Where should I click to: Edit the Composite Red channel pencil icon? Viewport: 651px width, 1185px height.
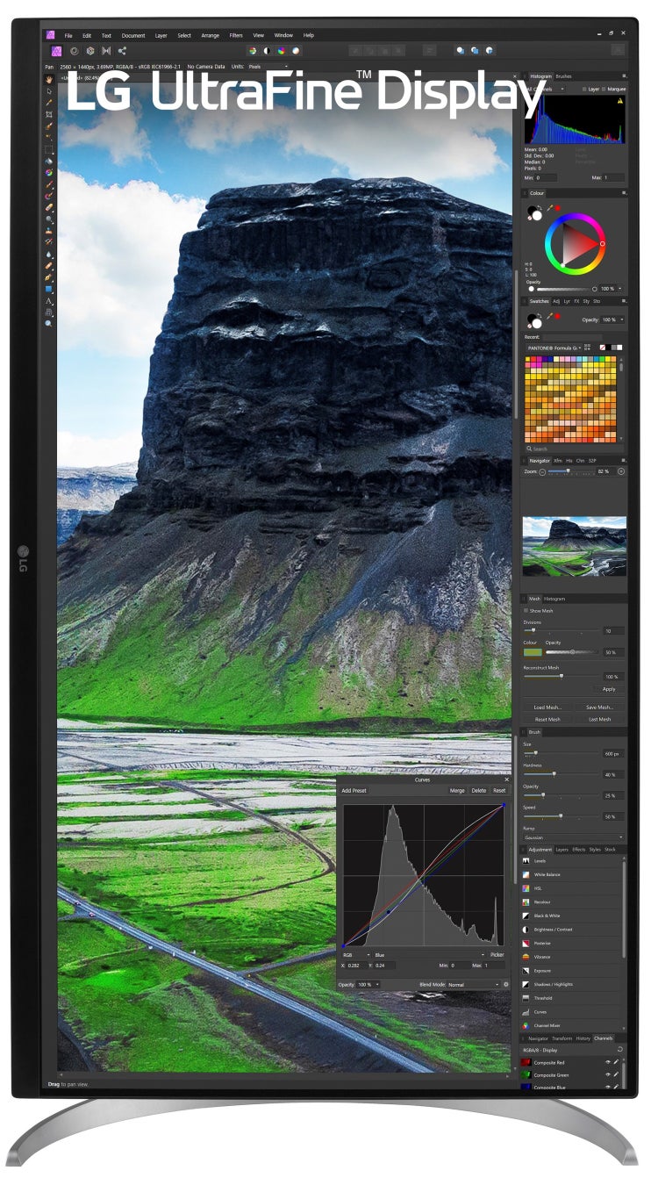click(x=617, y=1063)
